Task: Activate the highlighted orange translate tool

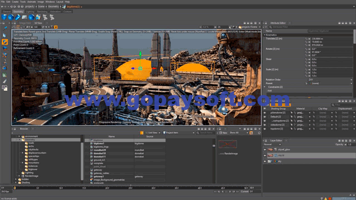Action: pyautogui.click(x=4, y=42)
